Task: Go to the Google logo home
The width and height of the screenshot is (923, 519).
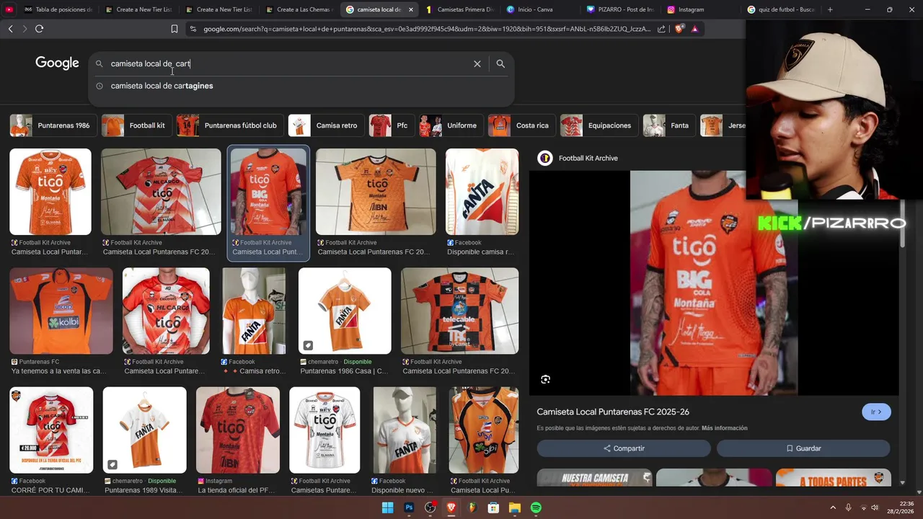Action: click(57, 63)
